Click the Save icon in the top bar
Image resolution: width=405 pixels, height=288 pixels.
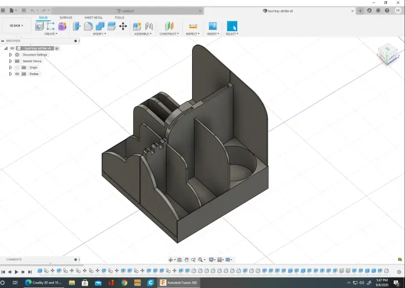point(24,10)
